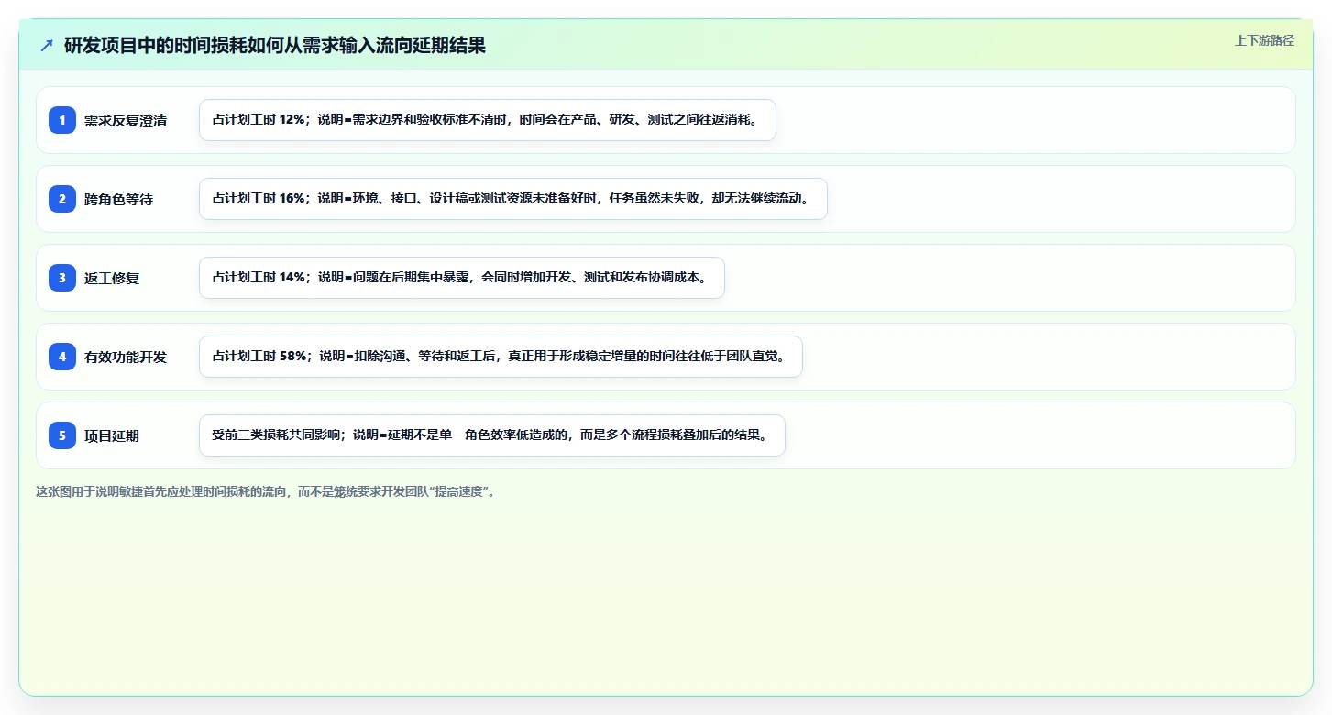Click the arrow icon beside the title

click(47, 46)
